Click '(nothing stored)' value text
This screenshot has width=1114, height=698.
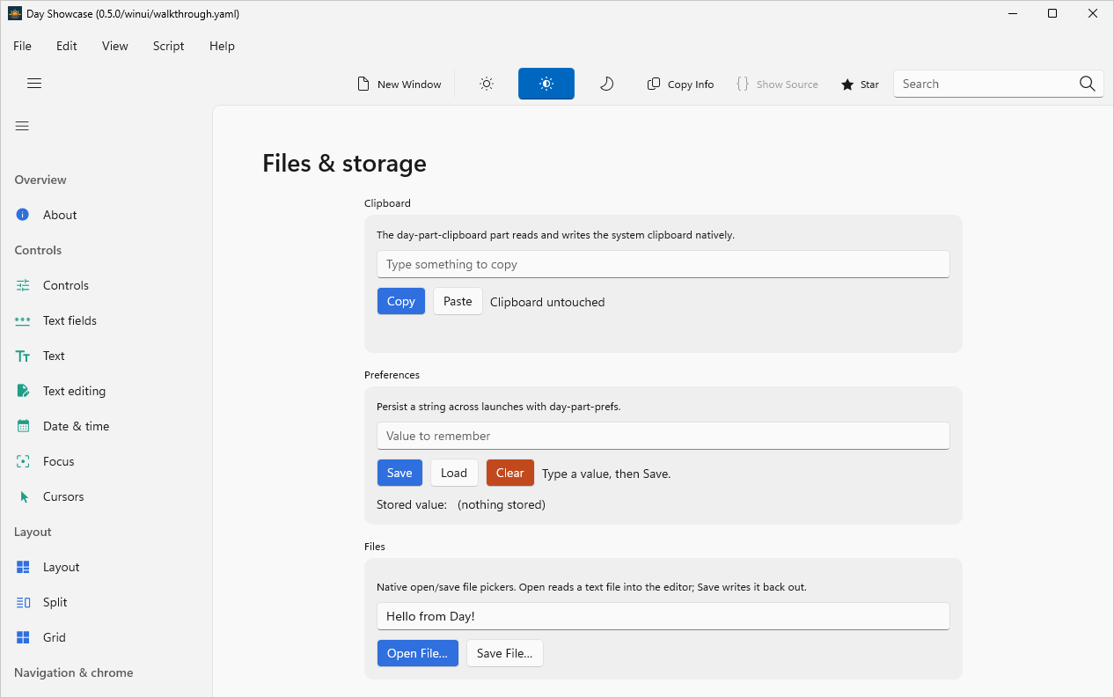[502, 504]
